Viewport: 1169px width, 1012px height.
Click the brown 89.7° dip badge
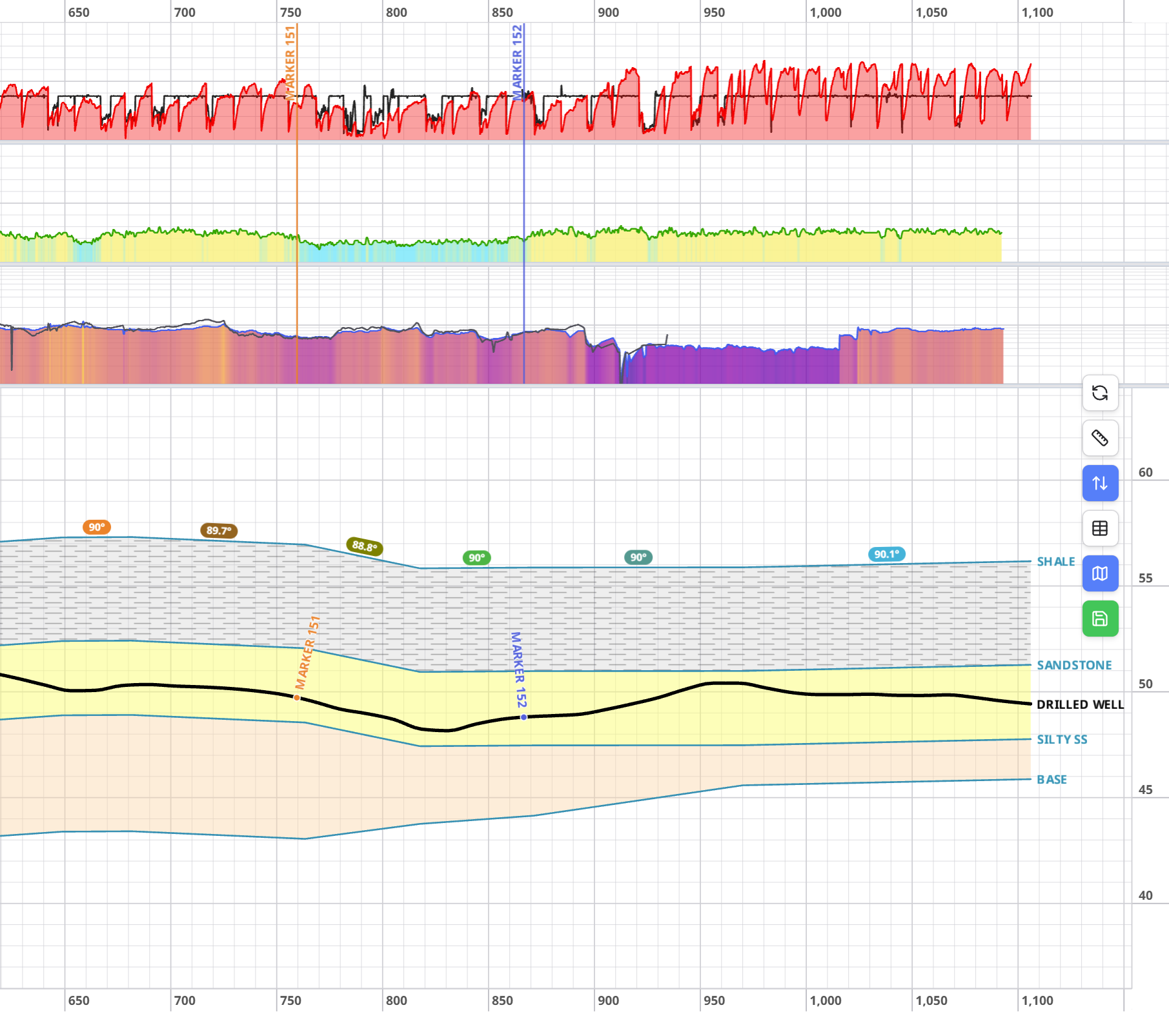click(x=219, y=530)
